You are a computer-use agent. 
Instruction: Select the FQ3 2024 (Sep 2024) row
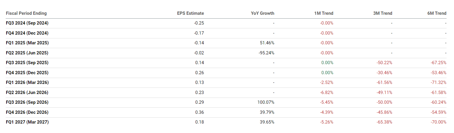(27, 23)
